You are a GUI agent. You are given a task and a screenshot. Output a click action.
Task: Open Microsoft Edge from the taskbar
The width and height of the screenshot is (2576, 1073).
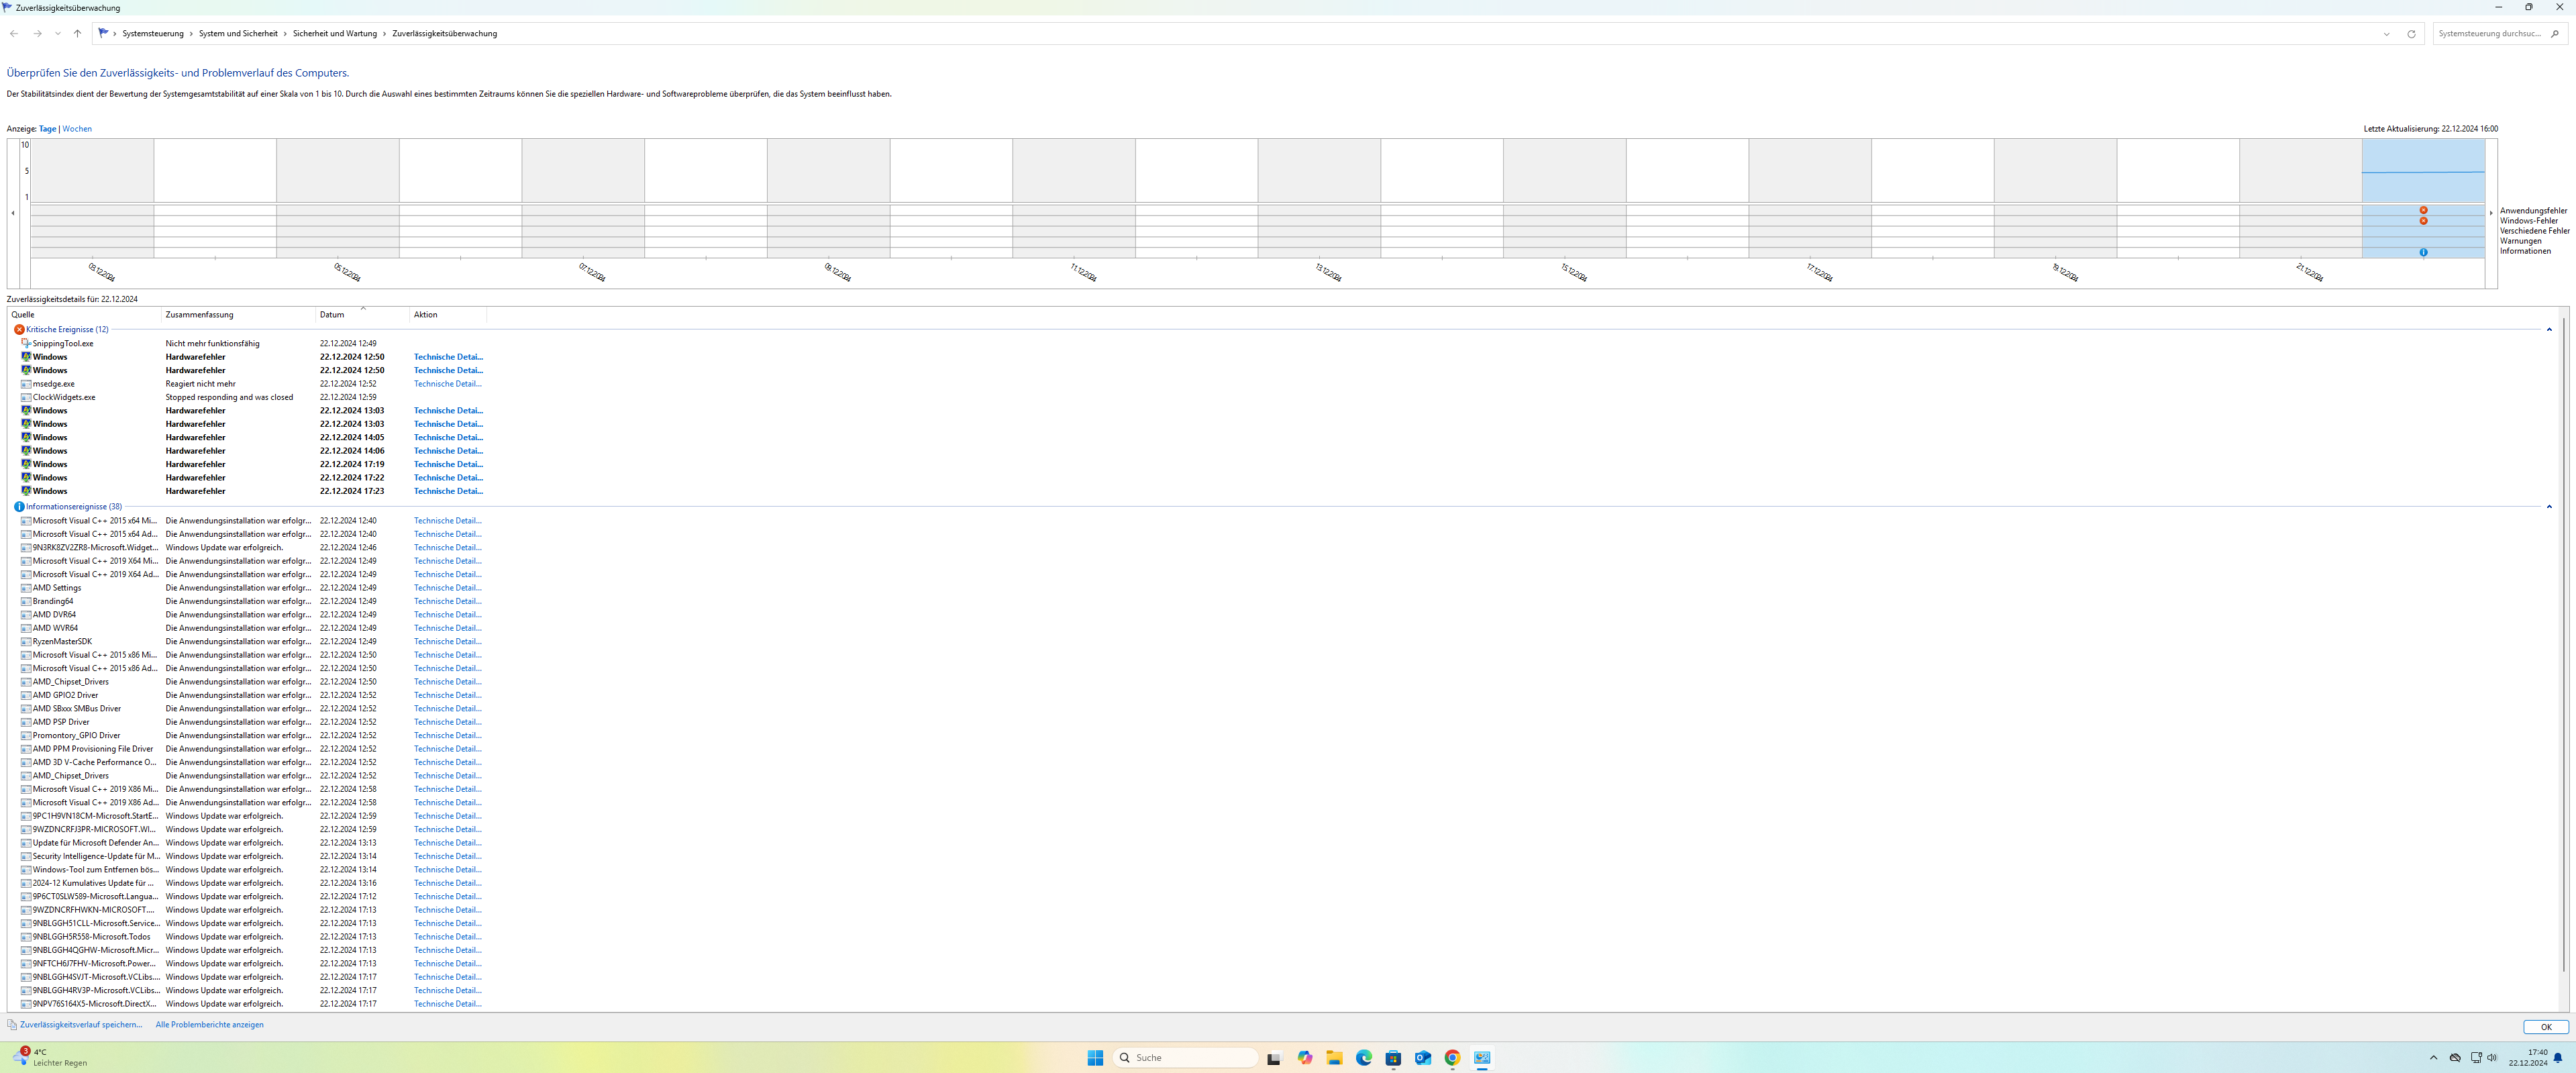(1364, 1058)
